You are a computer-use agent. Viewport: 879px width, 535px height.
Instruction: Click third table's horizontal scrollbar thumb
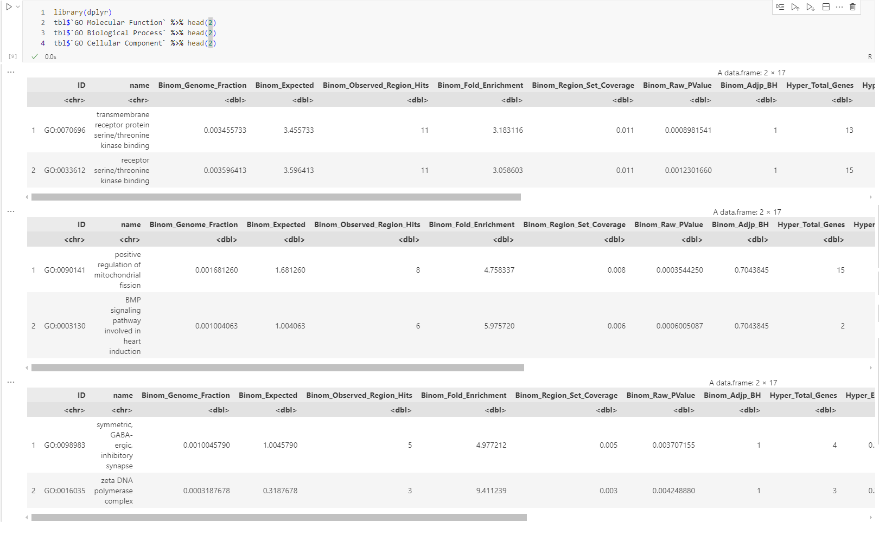tap(279, 518)
